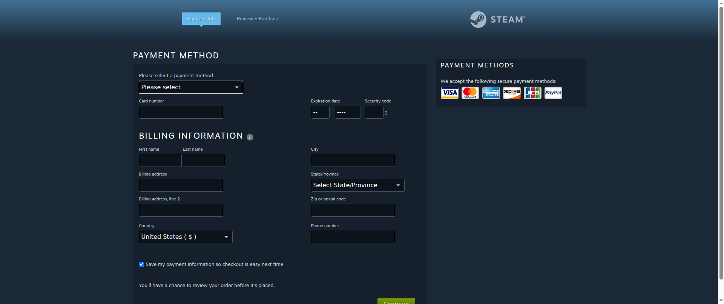Click the 'You'll have a chance to review' note
The image size is (724, 304).
point(207,286)
